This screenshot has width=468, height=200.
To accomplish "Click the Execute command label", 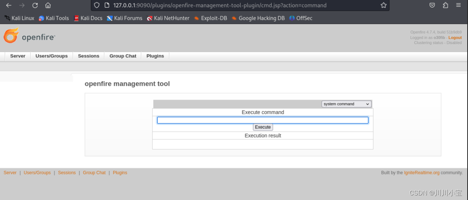I will [x=263, y=112].
